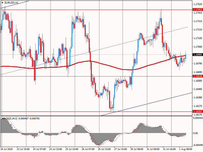The image size is (203, 152).
Task: Select the 24 Jul 23:00 time label
Action: pos(56,149)
